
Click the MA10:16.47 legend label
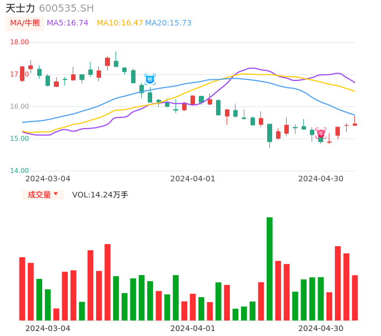(120, 23)
